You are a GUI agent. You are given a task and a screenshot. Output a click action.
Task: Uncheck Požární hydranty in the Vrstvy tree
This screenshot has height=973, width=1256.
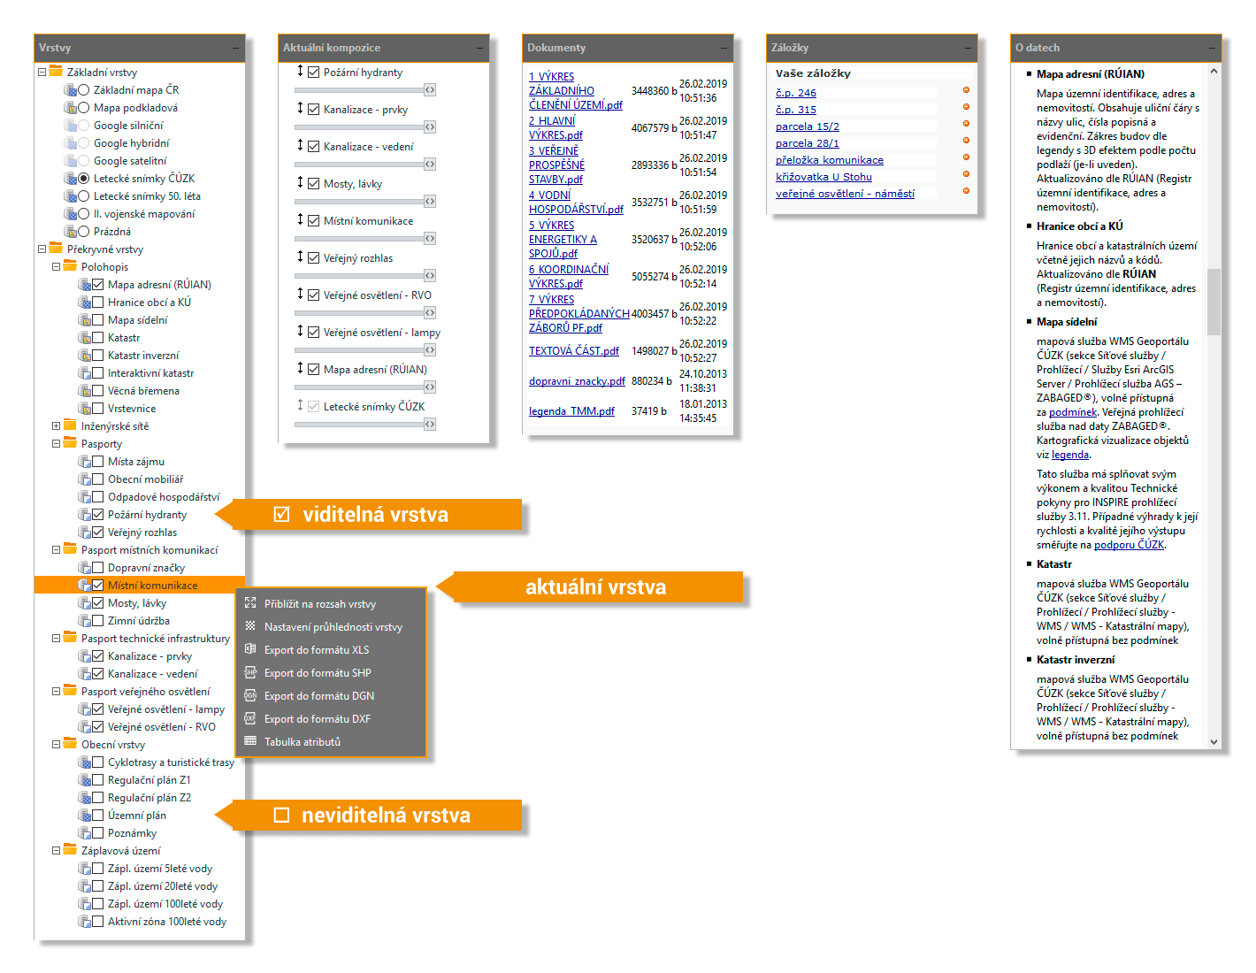pos(98,515)
